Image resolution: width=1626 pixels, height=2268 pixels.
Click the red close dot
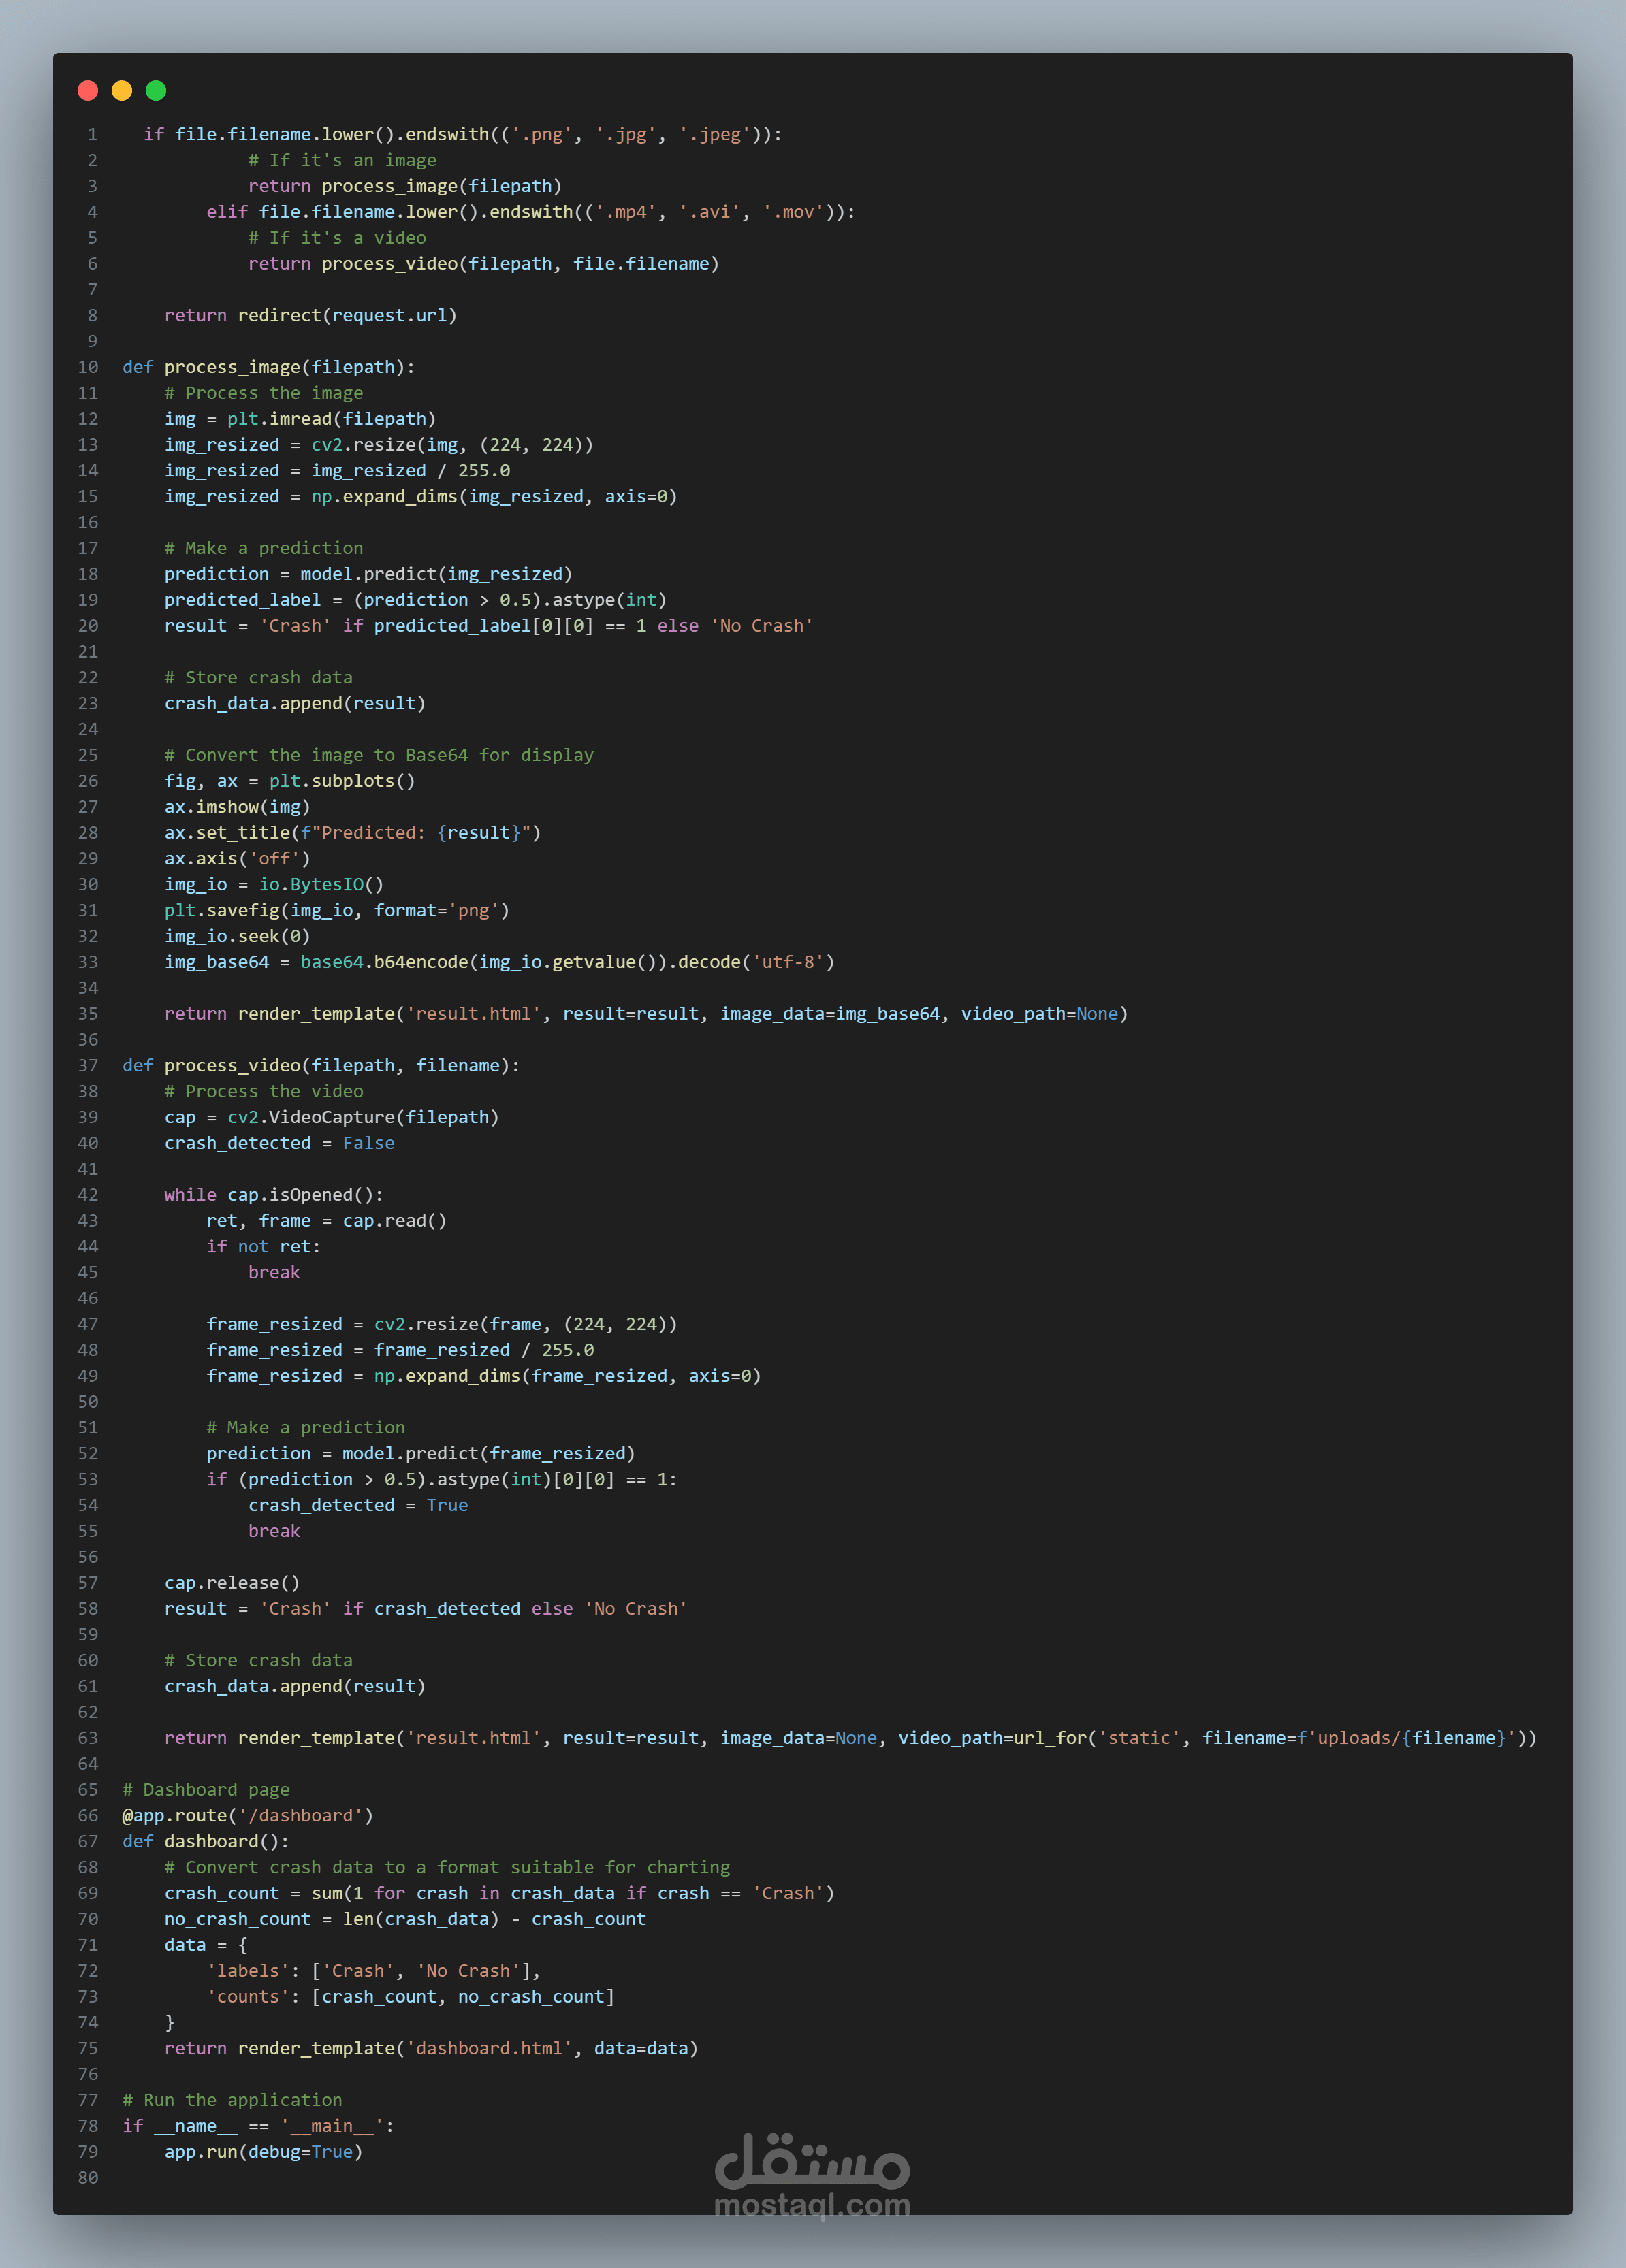(88, 91)
